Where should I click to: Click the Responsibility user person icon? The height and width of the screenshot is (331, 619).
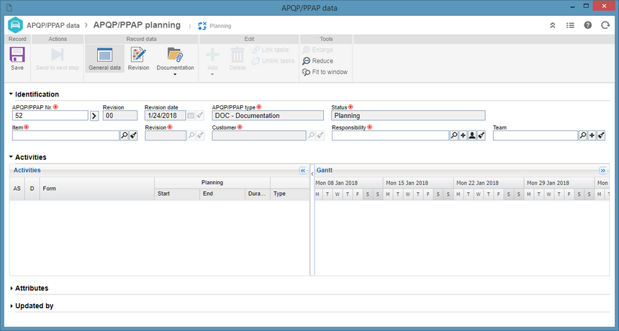(x=471, y=135)
